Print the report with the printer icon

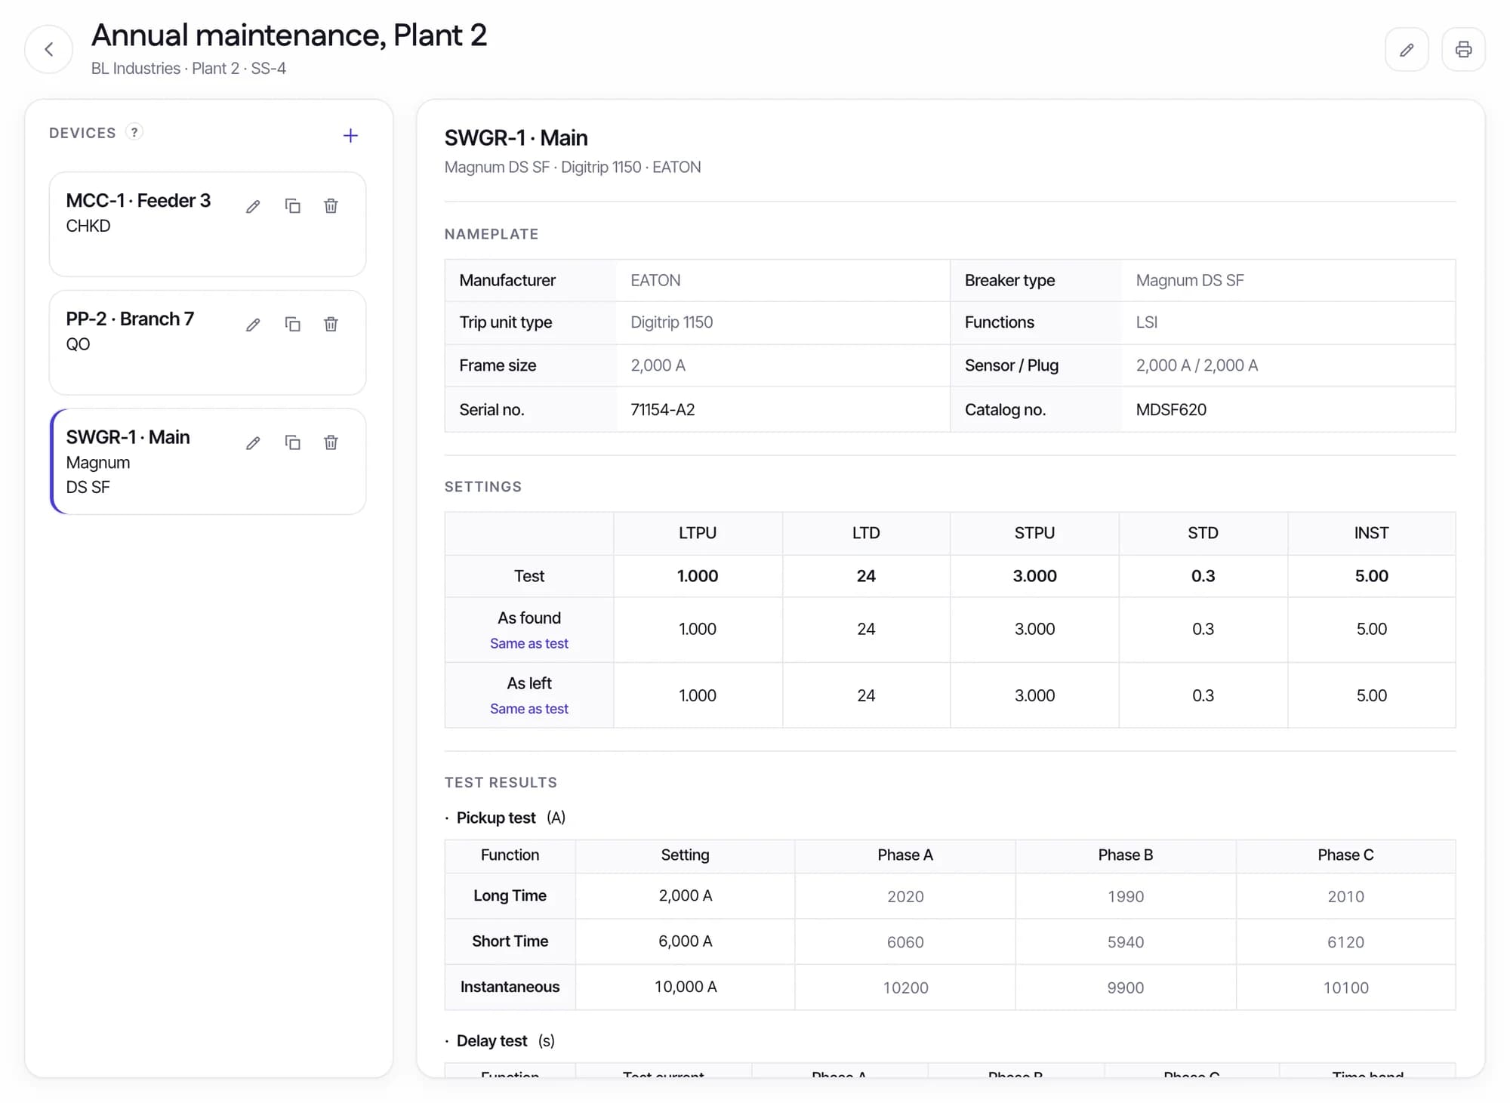click(1463, 50)
